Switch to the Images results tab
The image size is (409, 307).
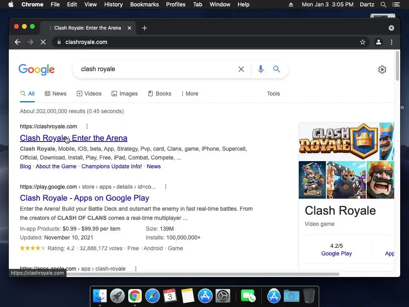tap(125, 94)
